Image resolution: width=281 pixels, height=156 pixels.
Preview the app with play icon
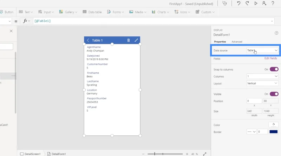click(x=256, y=3)
